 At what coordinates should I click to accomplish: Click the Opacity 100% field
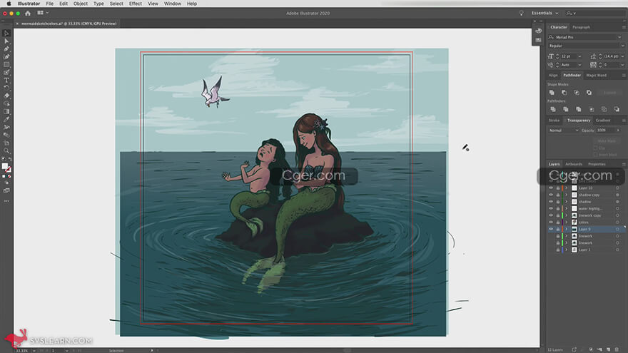pyautogui.click(x=605, y=131)
